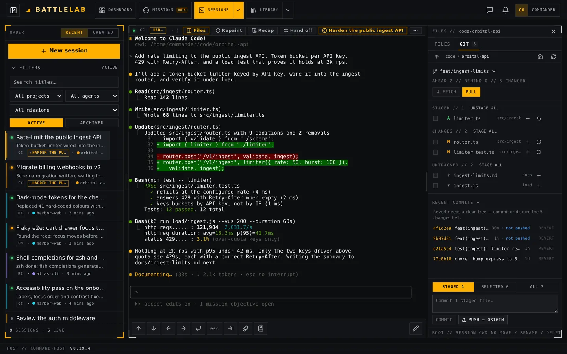This screenshot has width=567, height=354.
Task: Click the up arrow key button
Action: pyautogui.click(x=139, y=328)
